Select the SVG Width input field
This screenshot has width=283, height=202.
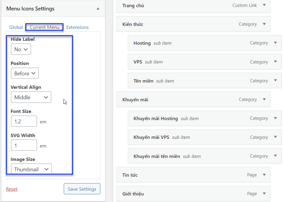click(x=24, y=145)
